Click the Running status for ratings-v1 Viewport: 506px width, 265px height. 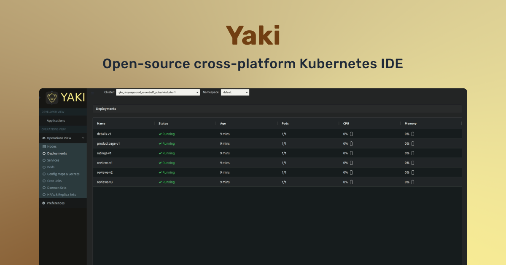point(167,153)
